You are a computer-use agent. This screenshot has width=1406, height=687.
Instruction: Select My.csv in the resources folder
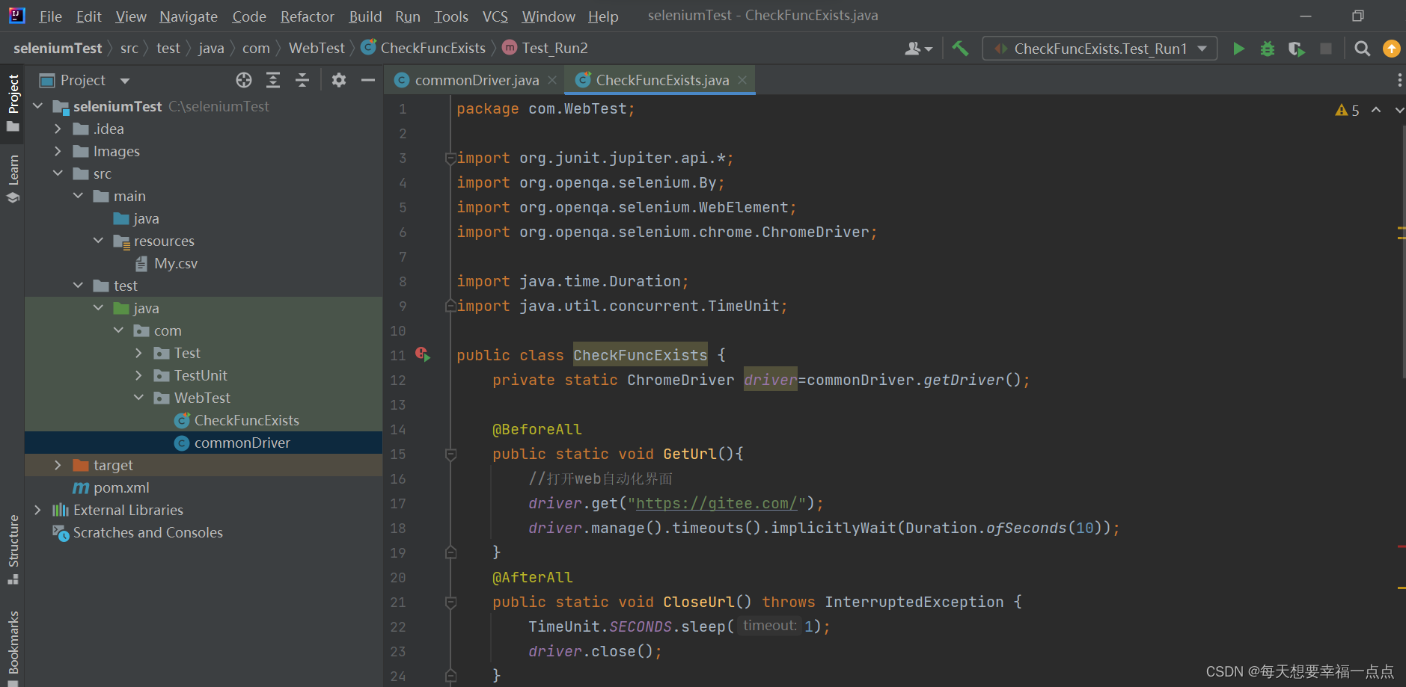click(x=176, y=263)
